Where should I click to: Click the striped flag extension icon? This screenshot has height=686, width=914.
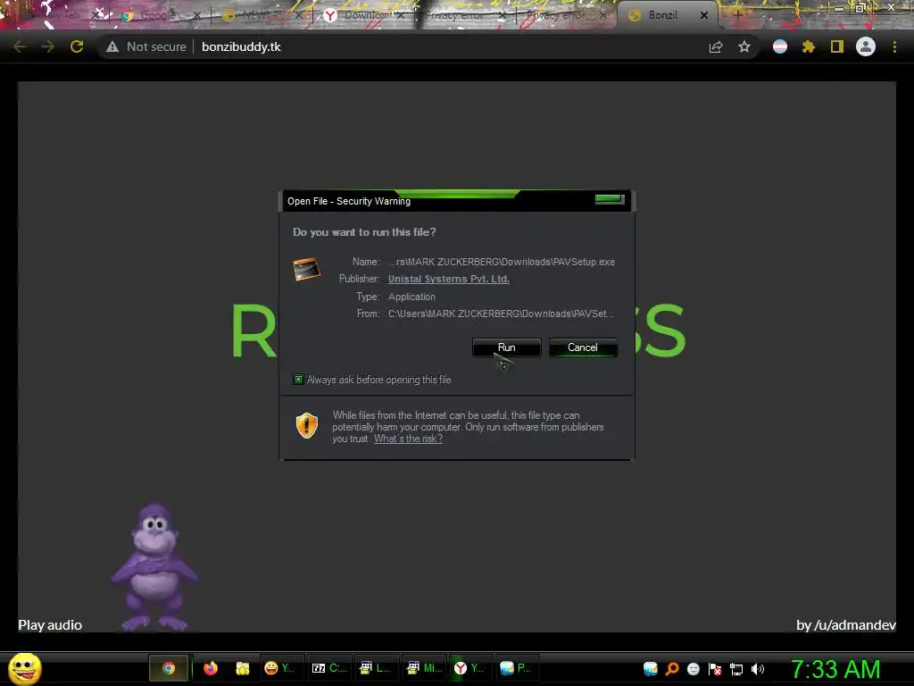click(780, 46)
